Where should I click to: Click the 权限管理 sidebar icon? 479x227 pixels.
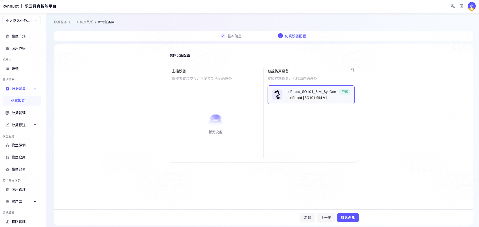click(8, 222)
